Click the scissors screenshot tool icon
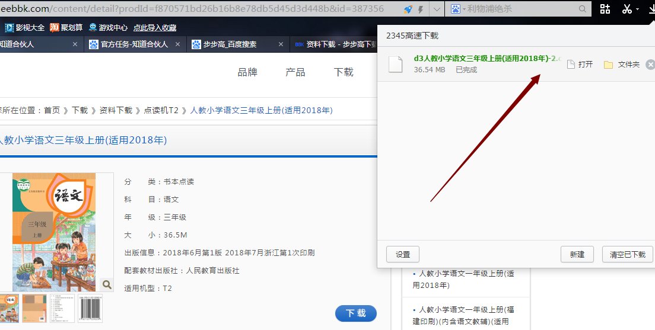Image resolution: width=655 pixels, height=330 pixels. 627,9
